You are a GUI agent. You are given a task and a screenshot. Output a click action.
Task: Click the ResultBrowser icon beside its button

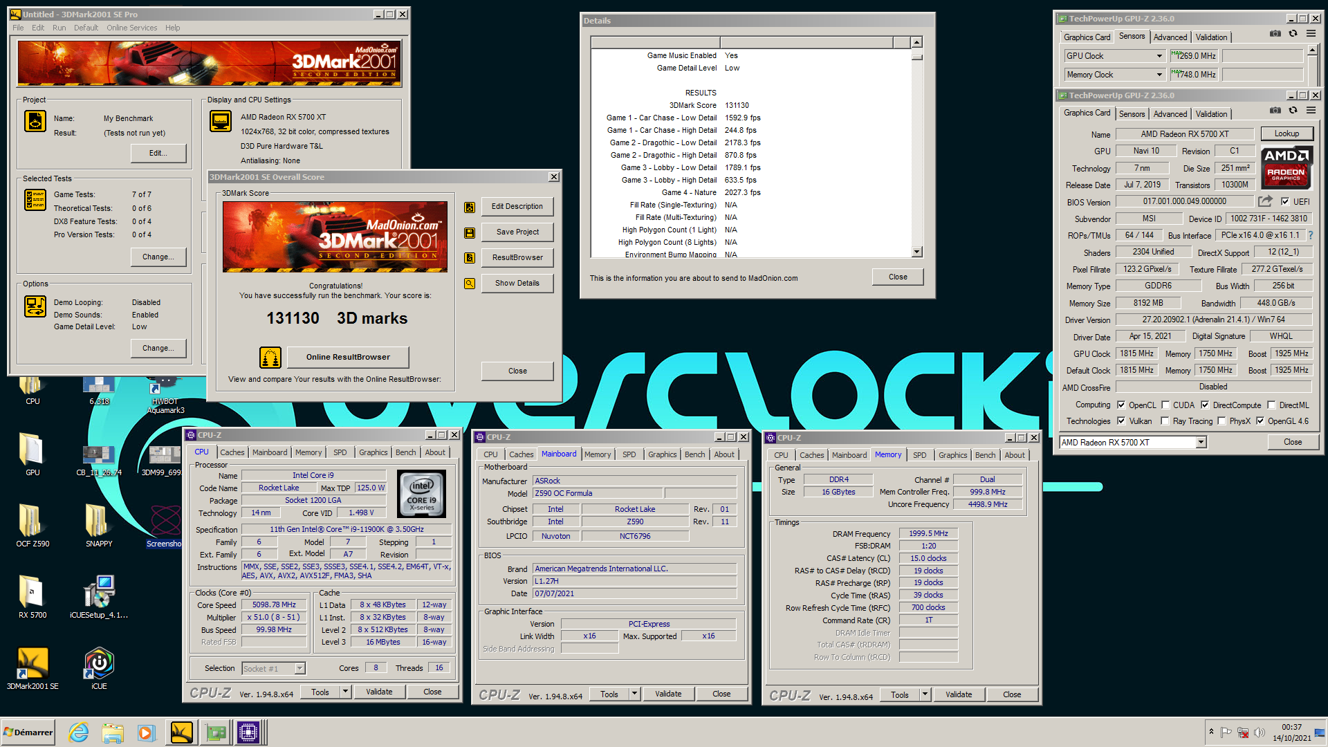[x=470, y=258]
